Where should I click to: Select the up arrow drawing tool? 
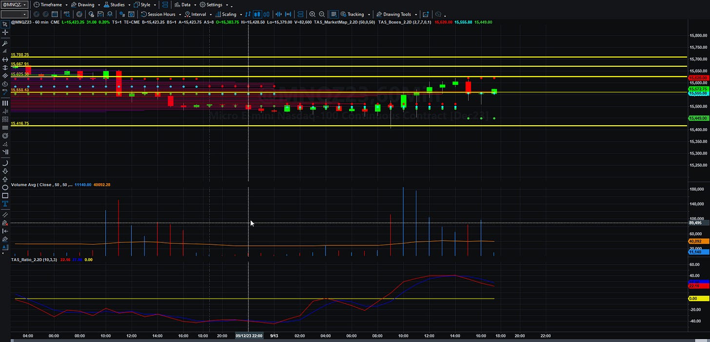5,179
